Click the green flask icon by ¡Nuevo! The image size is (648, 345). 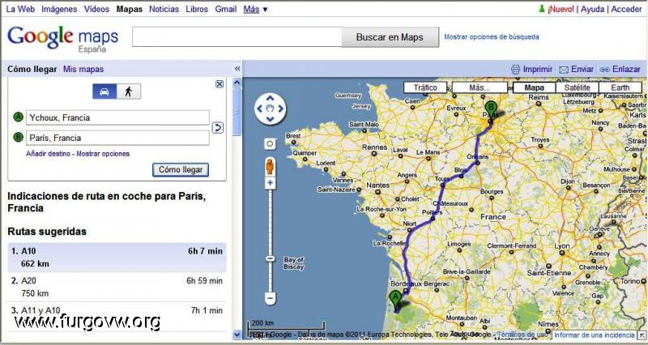541,9
